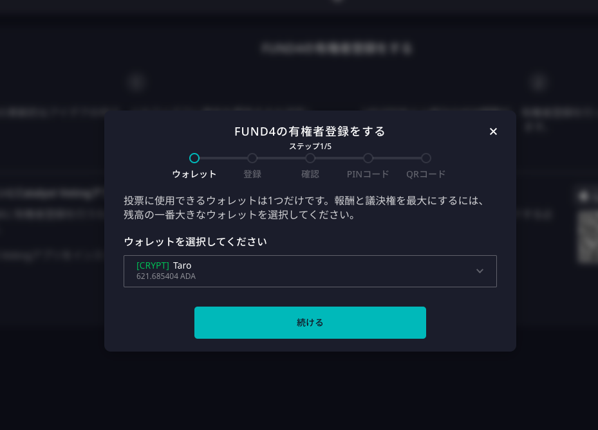Viewport: 598px width, 430px height.
Task: Click the 確認 step label
Action: [x=310, y=174]
